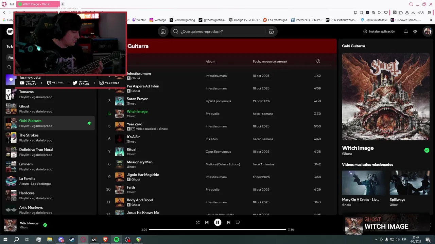
Task: Open Meliora (Deluxe Edition) album link
Action: [x=223, y=164]
